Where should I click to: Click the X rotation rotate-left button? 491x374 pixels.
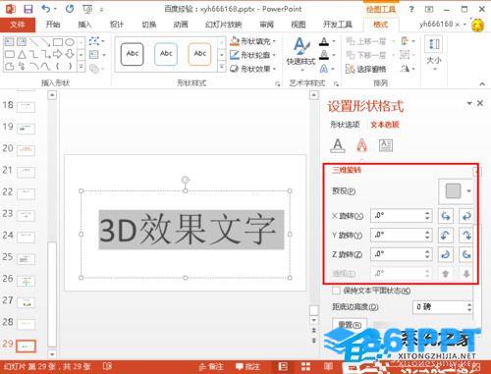446,216
